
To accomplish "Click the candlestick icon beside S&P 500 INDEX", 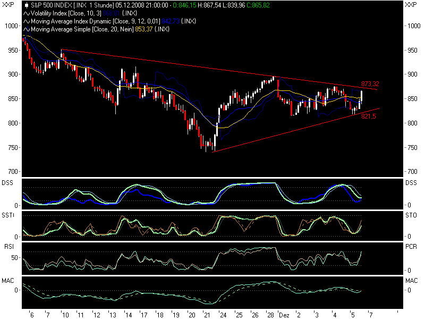I will [x=26, y=5].
